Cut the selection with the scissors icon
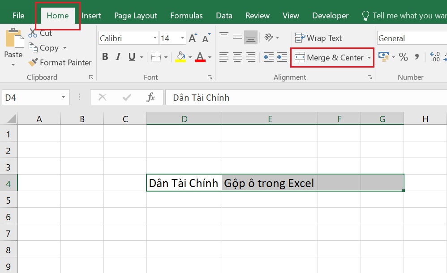The width and height of the screenshot is (447, 273). coord(33,33)
